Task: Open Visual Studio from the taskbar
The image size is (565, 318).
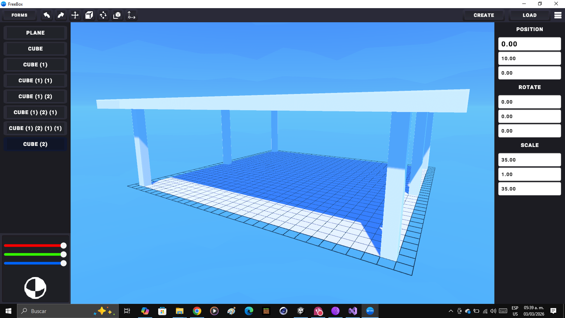Action: pyautogui.click(x=353, y=311)
